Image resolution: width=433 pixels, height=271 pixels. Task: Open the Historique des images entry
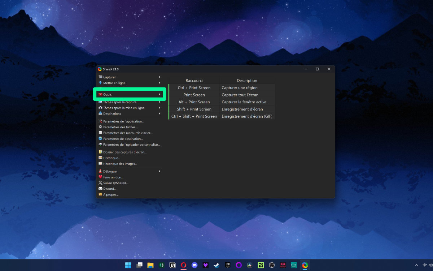coord(120,164)
